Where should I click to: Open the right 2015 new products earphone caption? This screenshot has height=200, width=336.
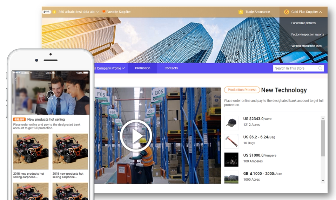pyautogui.click(x=68, y=175)
